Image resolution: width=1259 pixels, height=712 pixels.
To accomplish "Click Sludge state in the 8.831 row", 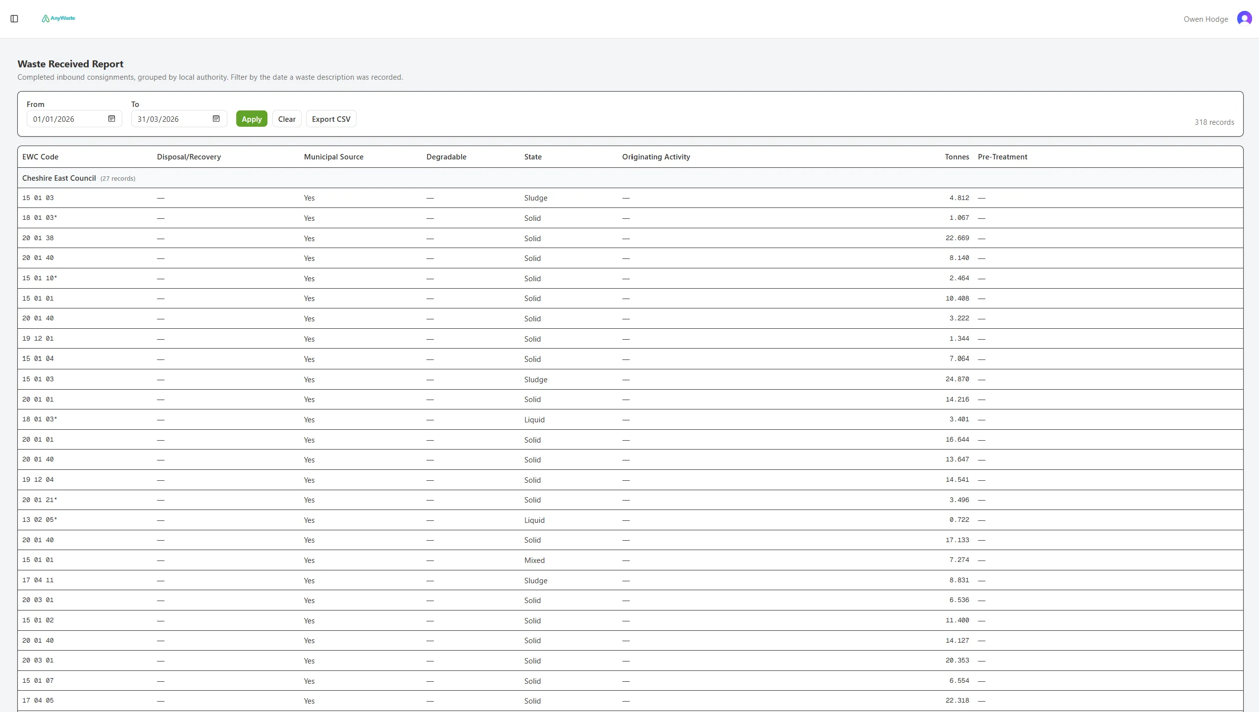I will click(536, 581).
